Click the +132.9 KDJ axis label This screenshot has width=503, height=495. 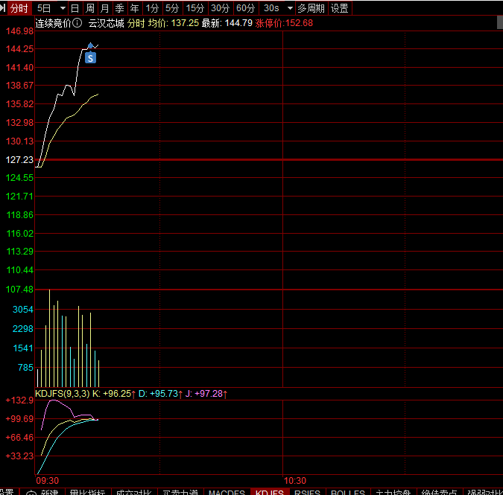[x=19, y=400]
